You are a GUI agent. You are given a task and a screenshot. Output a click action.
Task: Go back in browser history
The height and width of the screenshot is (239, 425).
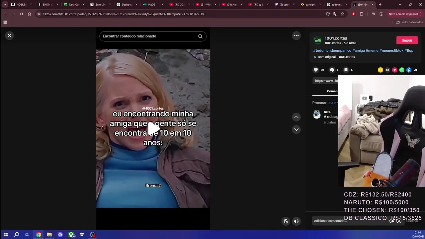[x=5, y=14]
